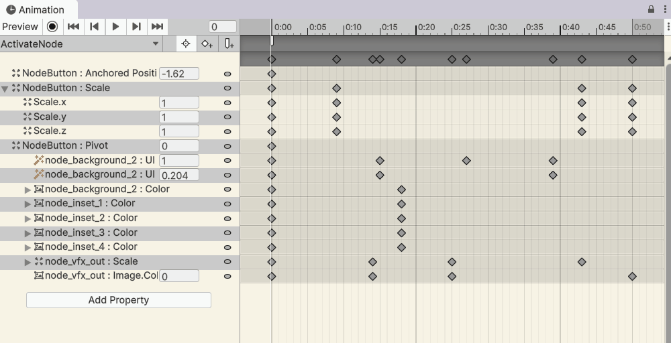
Task: Add a keyframe with the diamond-plus icon
Action: [x=207, y=44]
